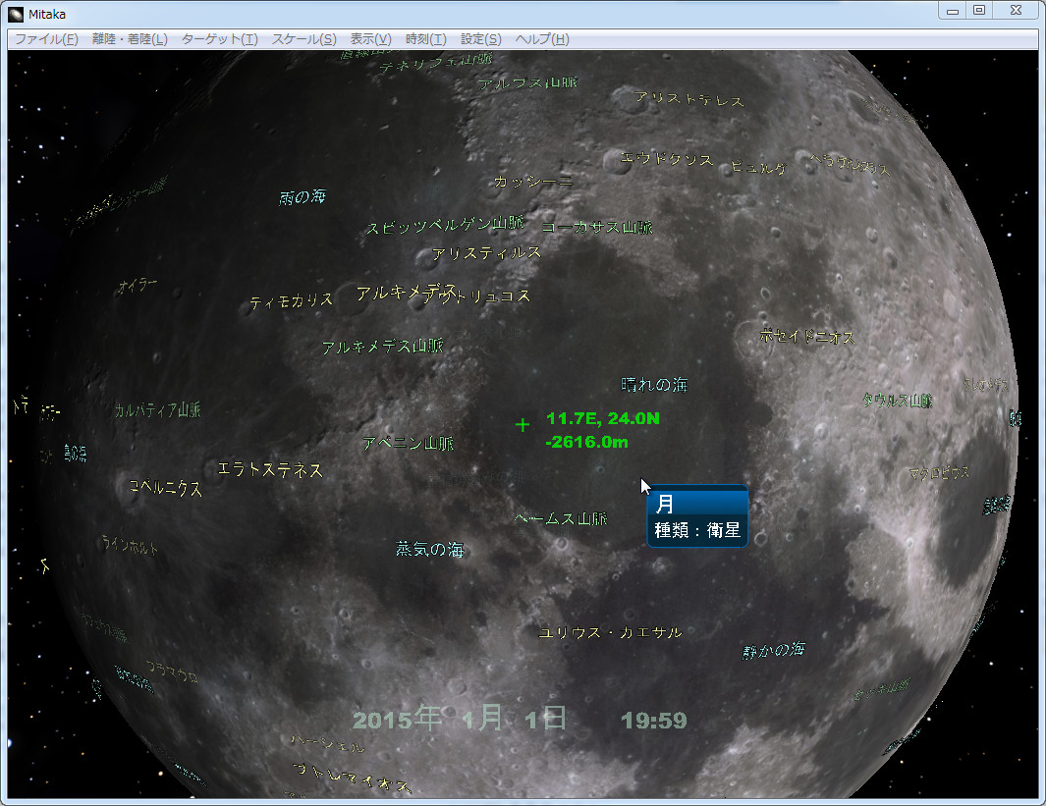This screenshot has width=1046, height=806.
Task: Click the エラトステネス crater label
Action: 270,470
